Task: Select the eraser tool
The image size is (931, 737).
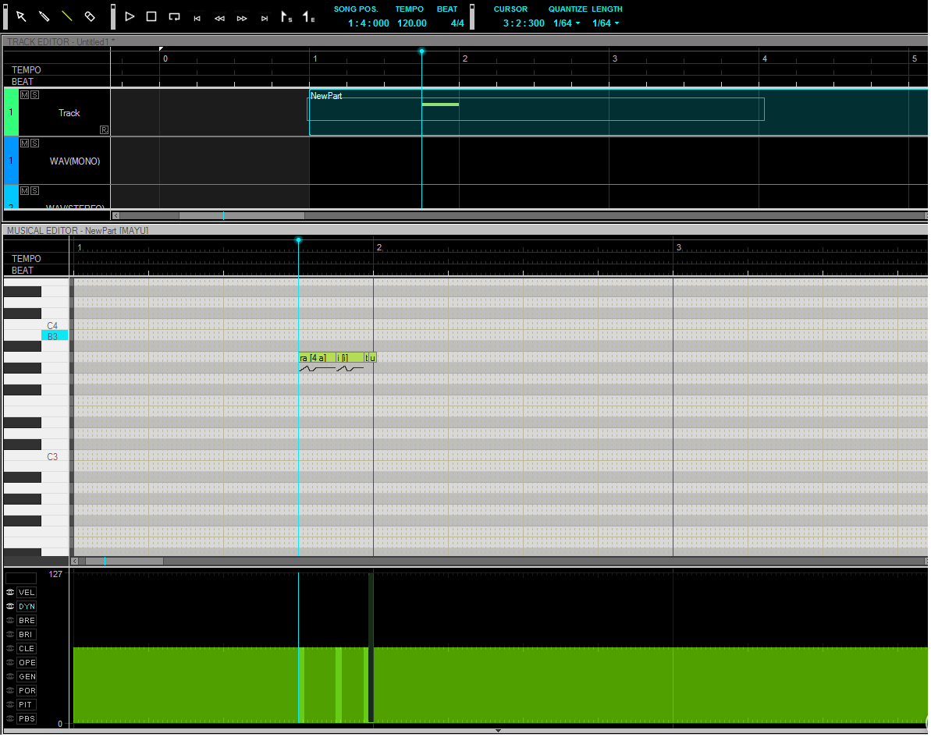Action: pos(90,16)
